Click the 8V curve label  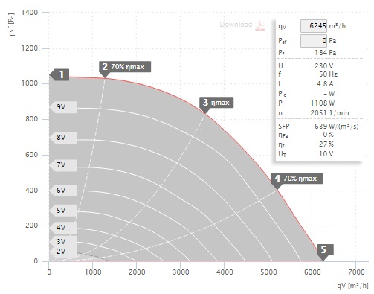(x=63, y=138)
